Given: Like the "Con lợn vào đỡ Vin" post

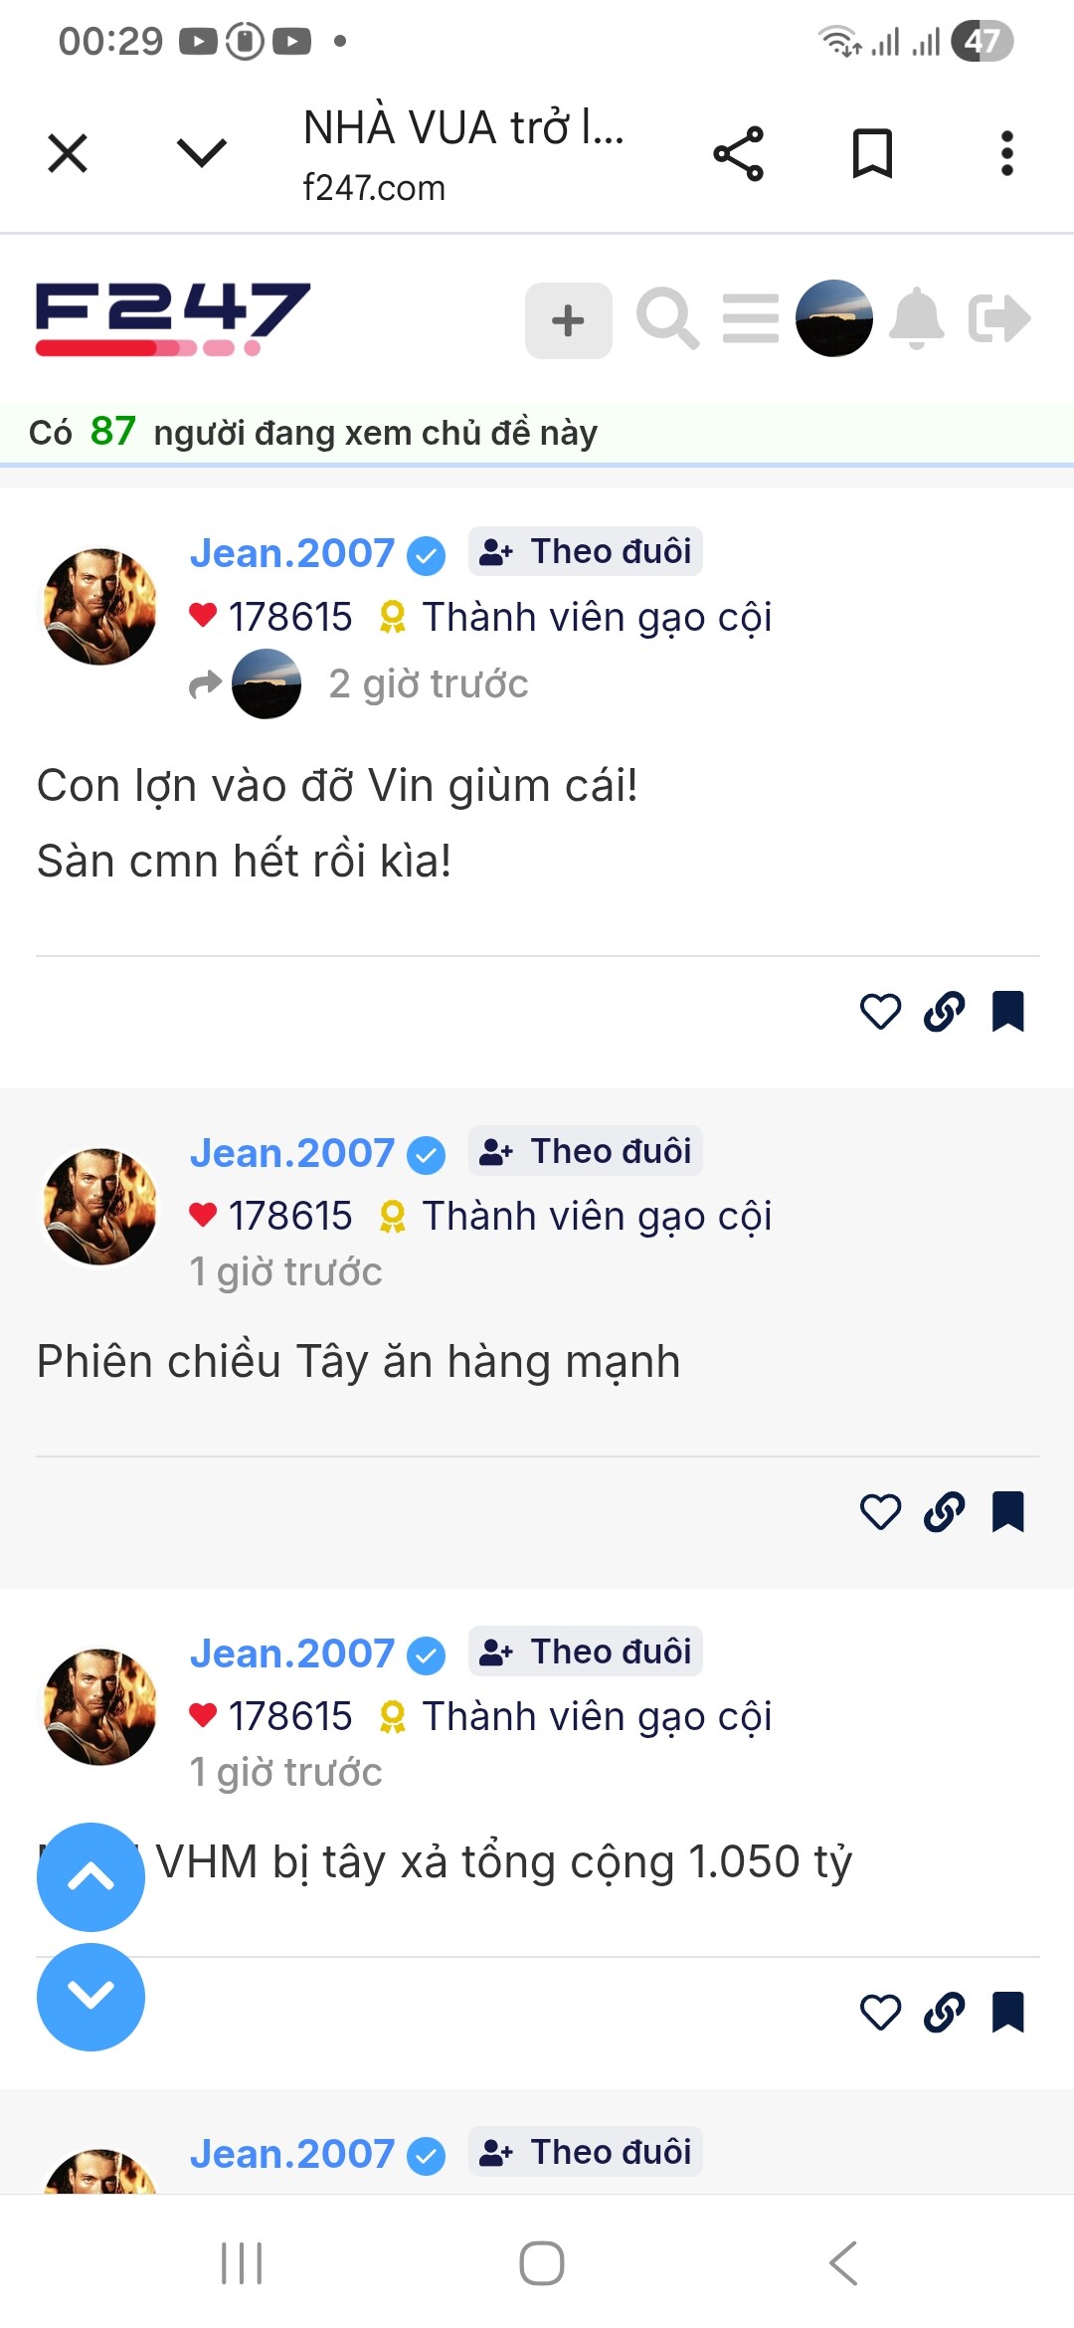Looking at the screenshot, I should [880, 1012].
